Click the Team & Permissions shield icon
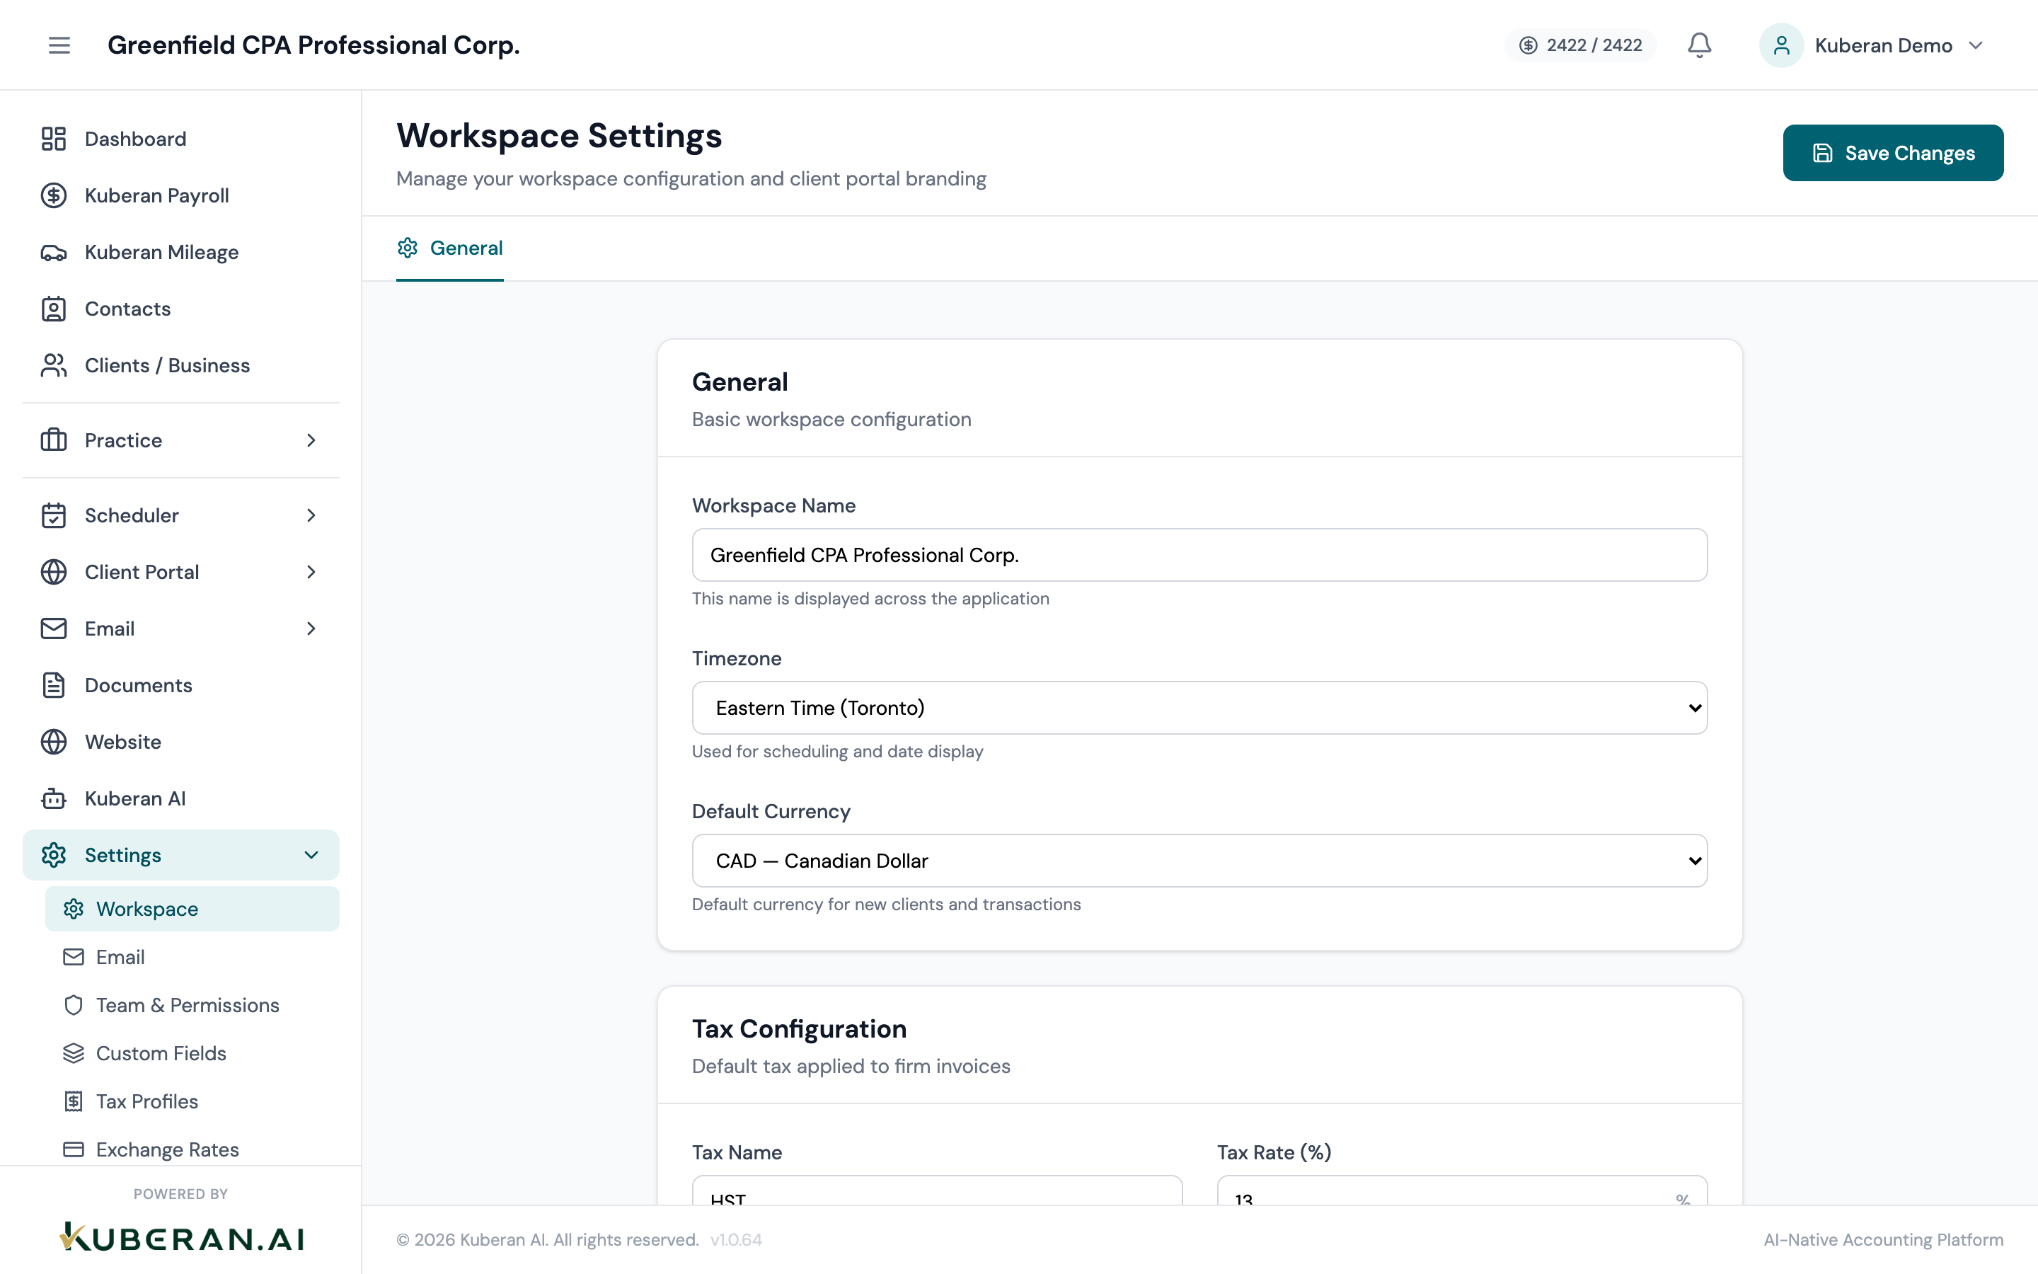2038x1274 pixels. click(x=74, y=1005)
